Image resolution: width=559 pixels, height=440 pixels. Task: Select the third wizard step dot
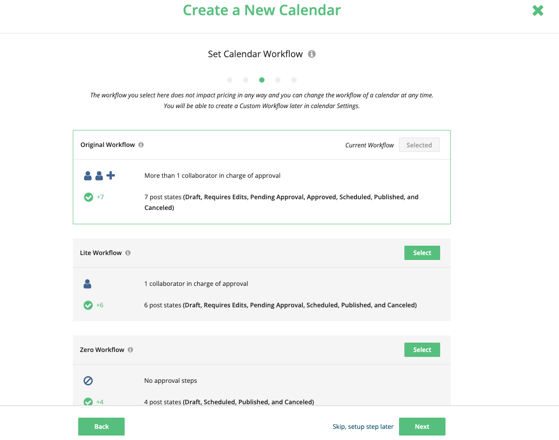click(x=262, y=80)
